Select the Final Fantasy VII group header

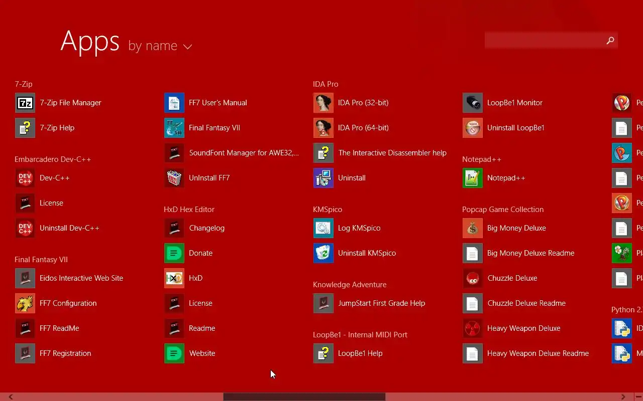41,260
